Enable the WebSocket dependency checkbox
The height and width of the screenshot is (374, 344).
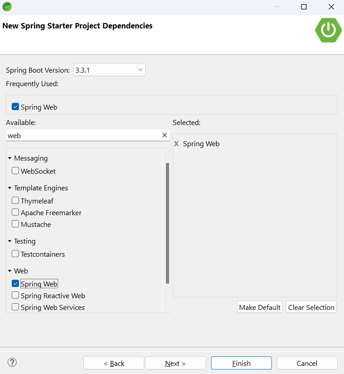click(15, 171)
